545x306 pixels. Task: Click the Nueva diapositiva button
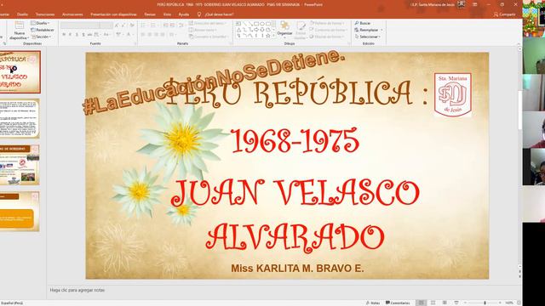pyautogui.click(x=19, y=31)
